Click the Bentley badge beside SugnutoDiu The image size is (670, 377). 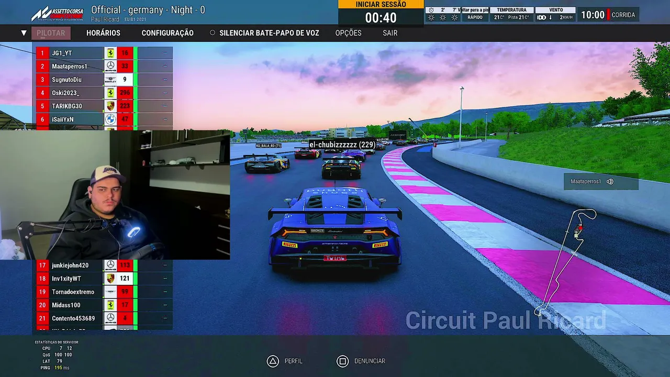click(110, 80)
